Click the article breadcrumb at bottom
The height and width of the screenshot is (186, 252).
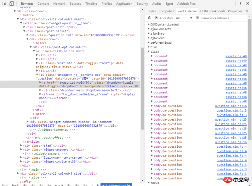coord(59,185)
